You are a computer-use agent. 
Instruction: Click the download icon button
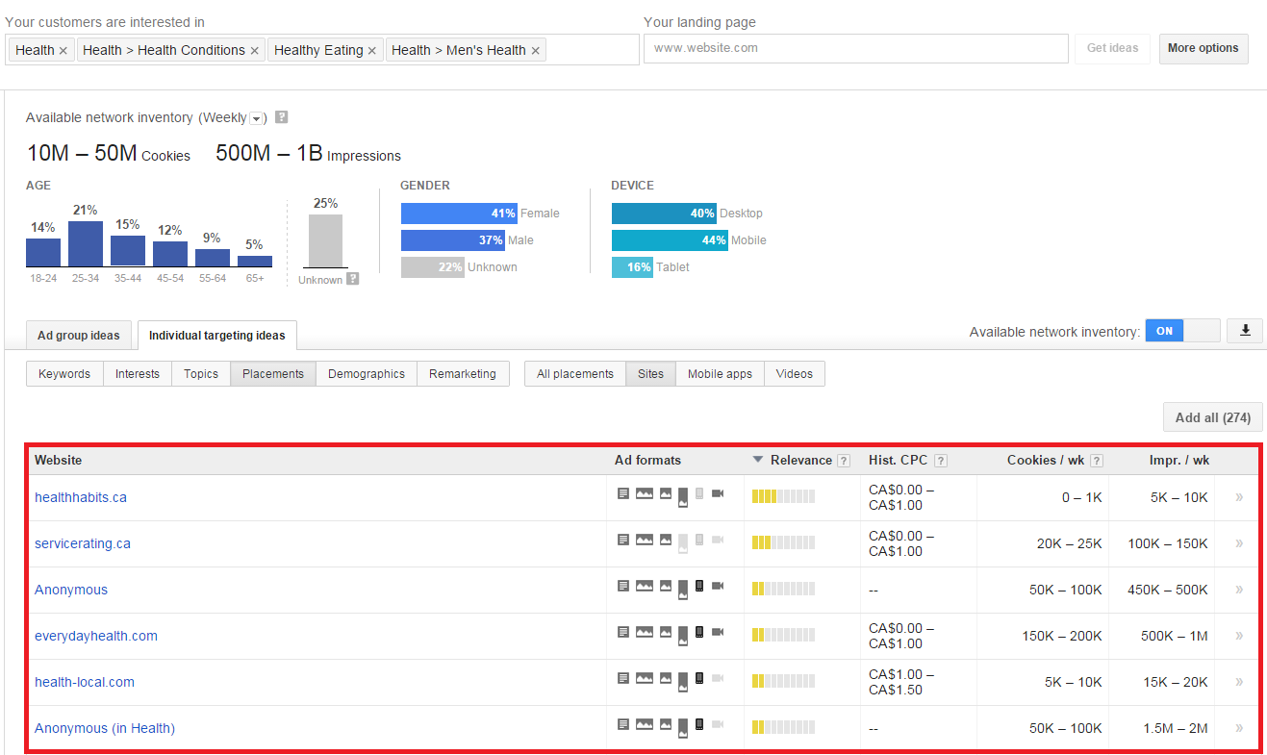click(1245, 331)
